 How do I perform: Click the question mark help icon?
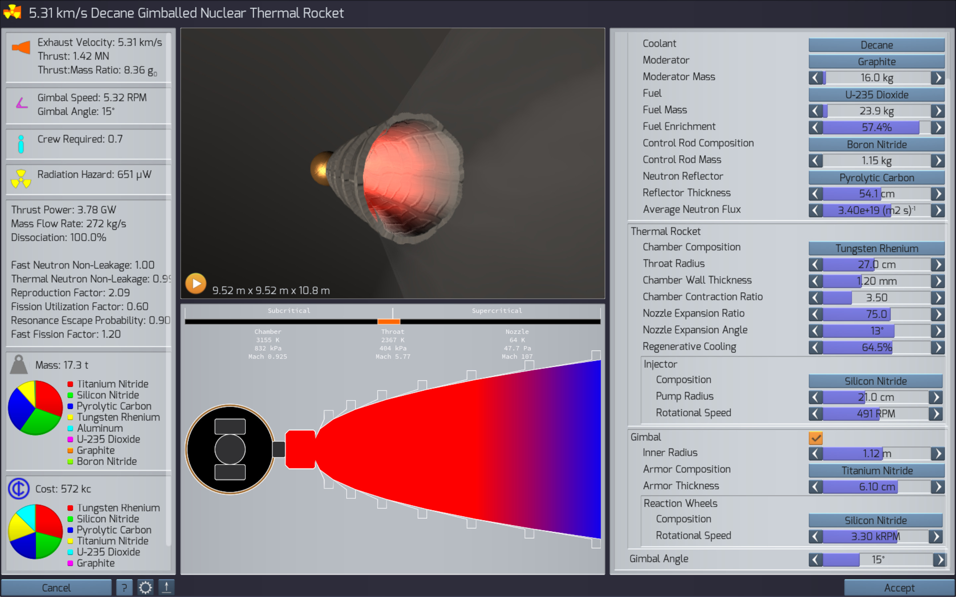coord(124,587)
